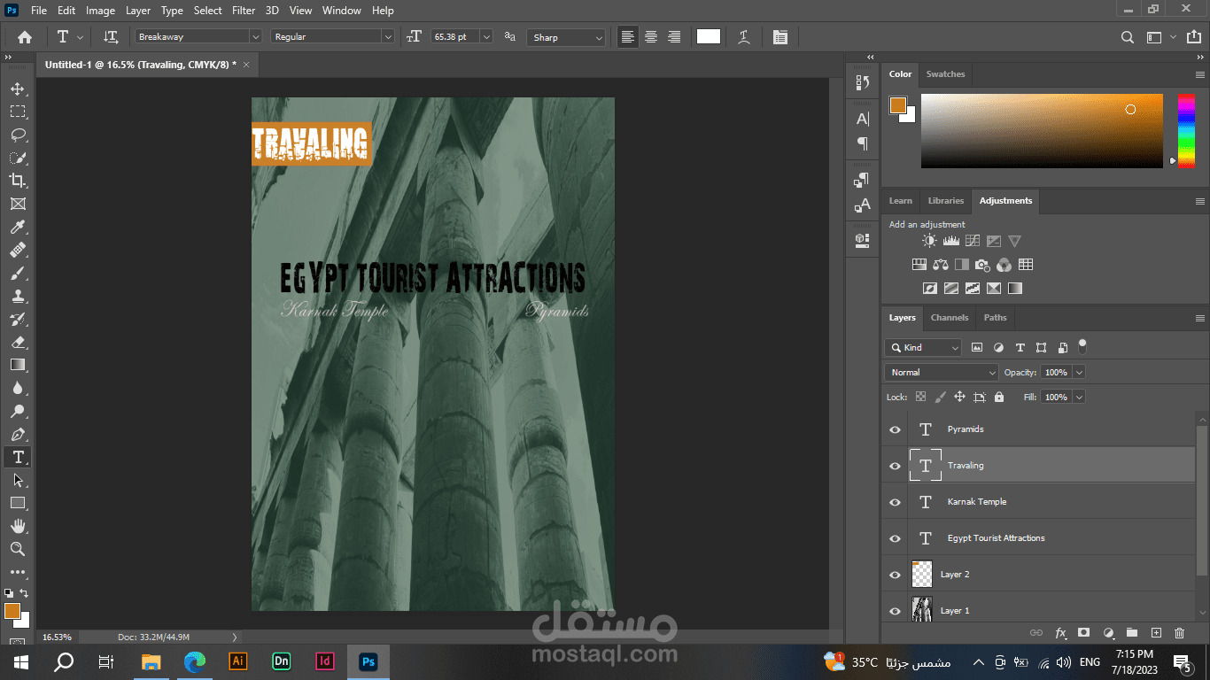The height and width of the screenshot is (680, 1210).
Task: Close the Untitled-1 document tab
Action: tap(246, 65)
